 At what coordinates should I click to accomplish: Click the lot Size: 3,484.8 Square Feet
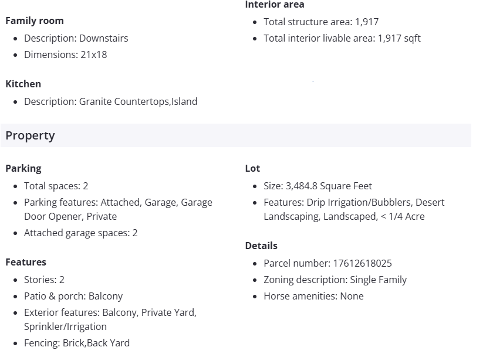318,186
